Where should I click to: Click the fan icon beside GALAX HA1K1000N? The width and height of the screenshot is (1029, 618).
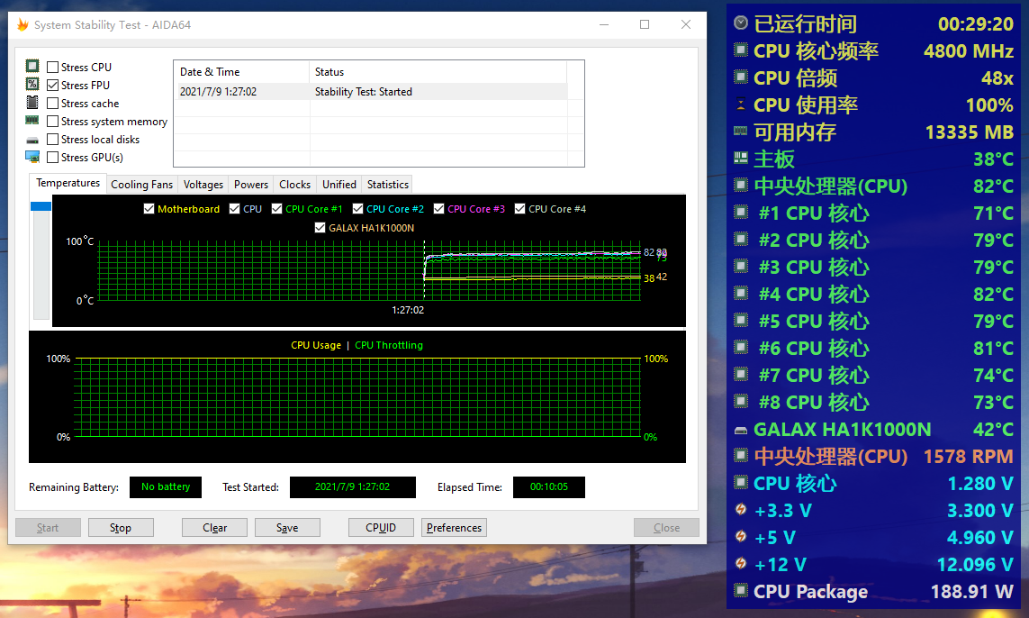[740, 430]
